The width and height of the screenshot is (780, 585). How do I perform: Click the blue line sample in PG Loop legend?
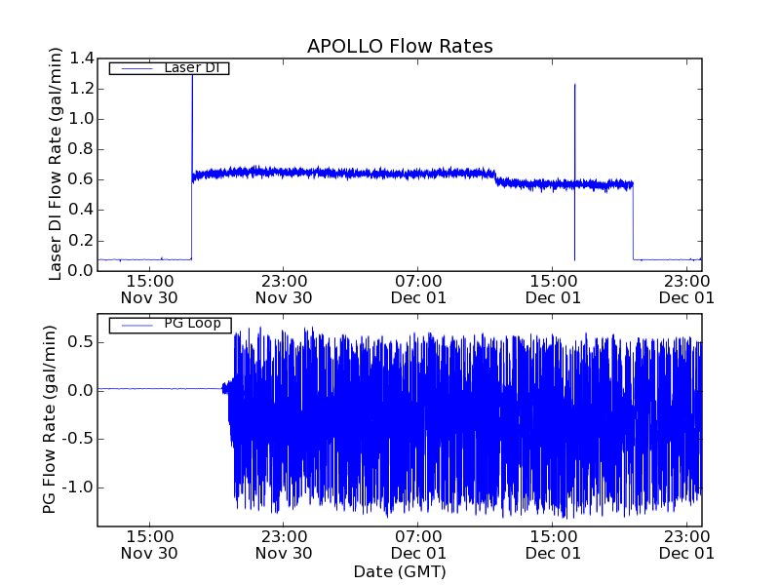pyautogui.click(x=137, y=326)
